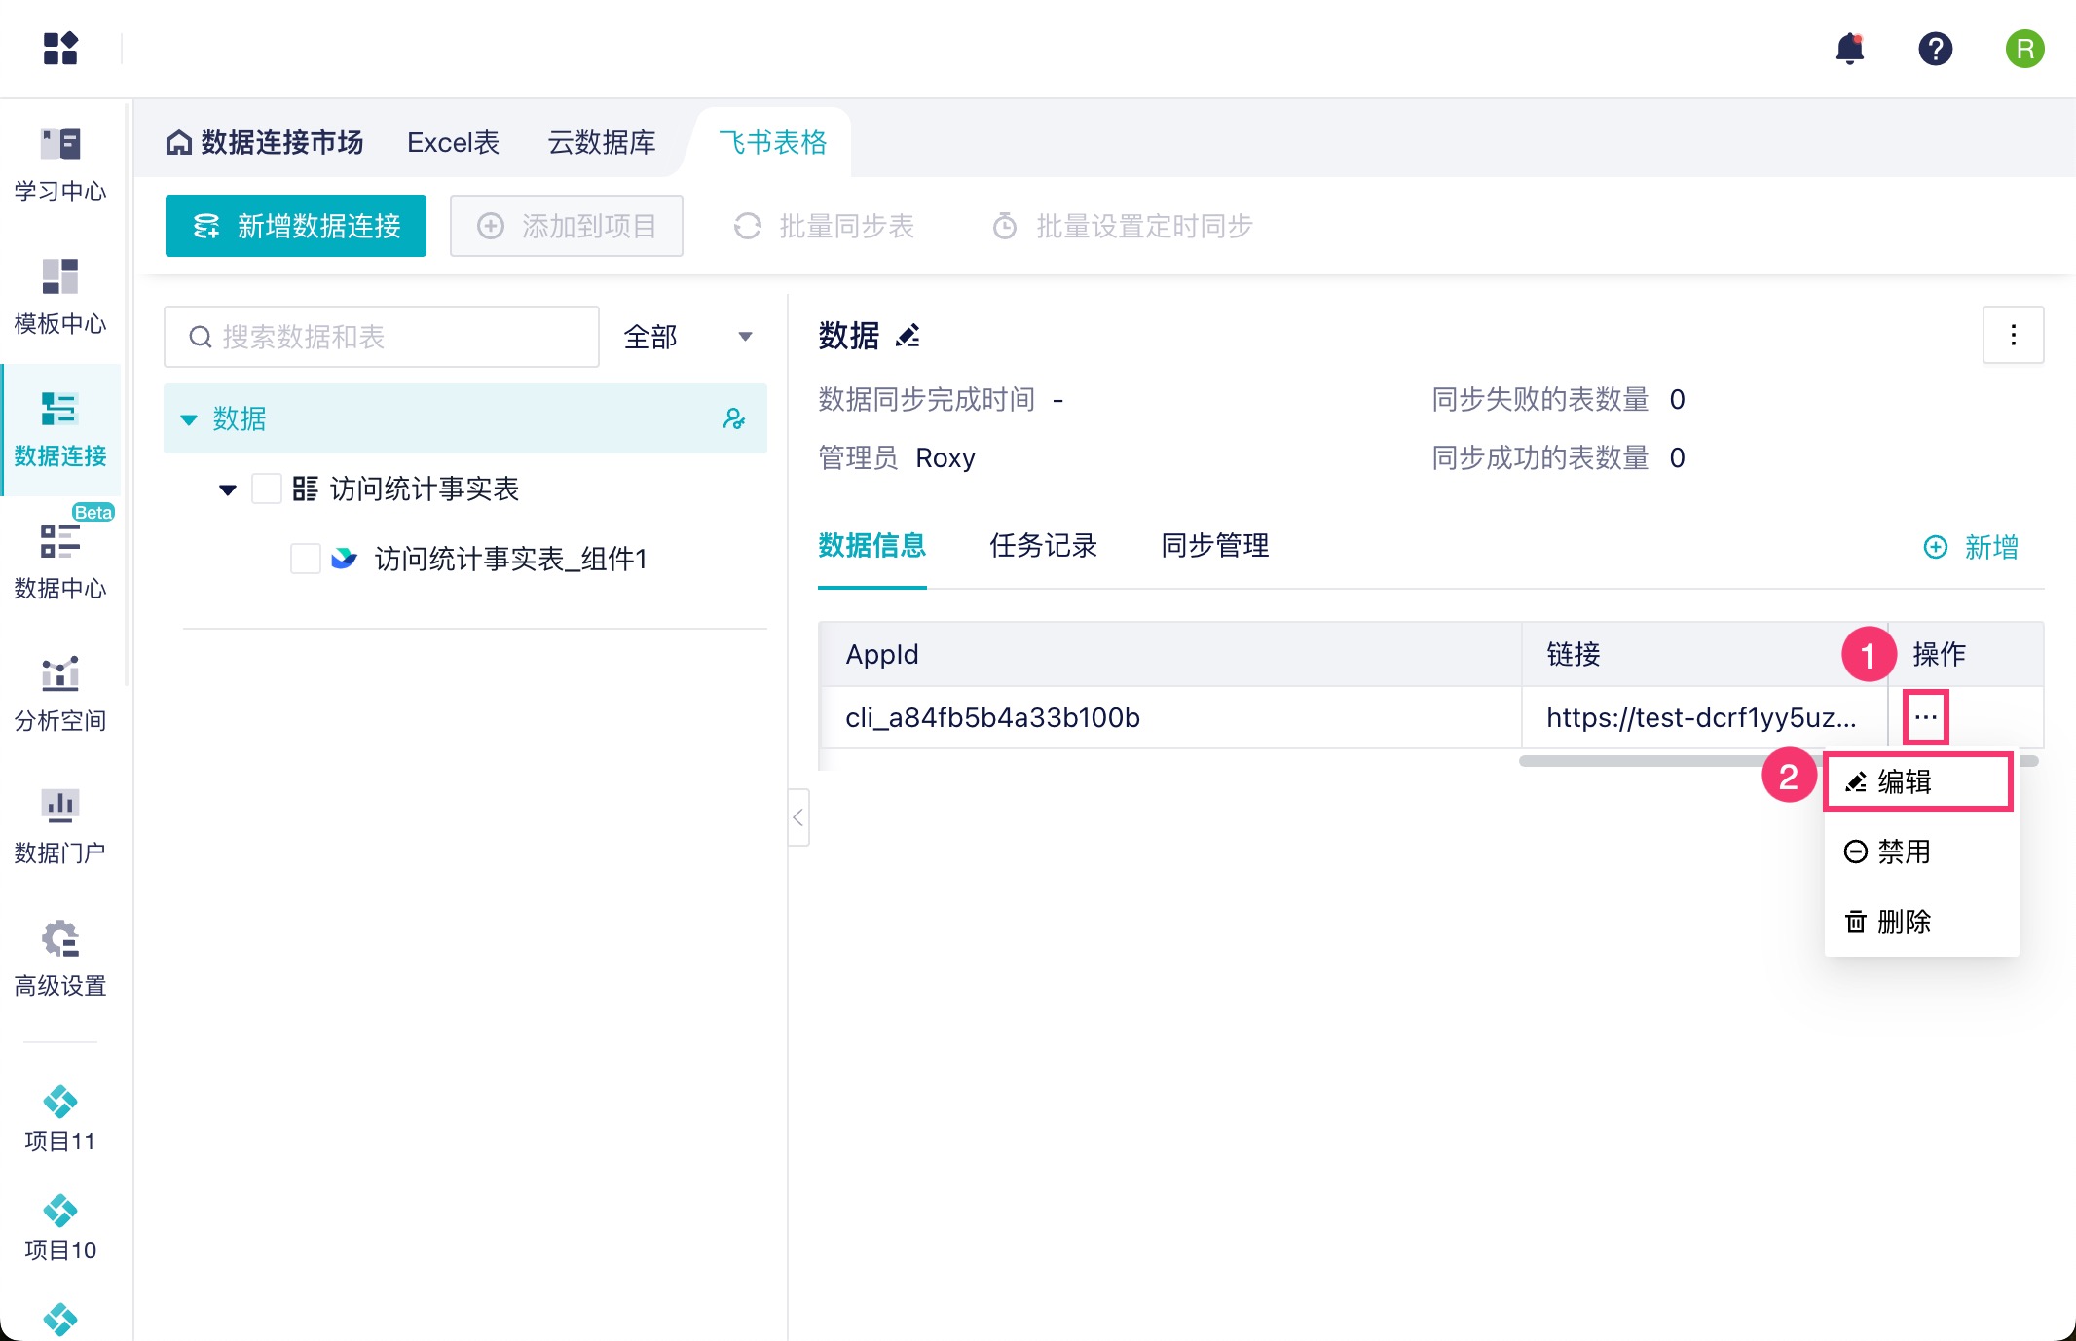Viewport: 2076px width, 1341px height.
Task: Open the help question mark icon
Action: (x=1935, y=49)
